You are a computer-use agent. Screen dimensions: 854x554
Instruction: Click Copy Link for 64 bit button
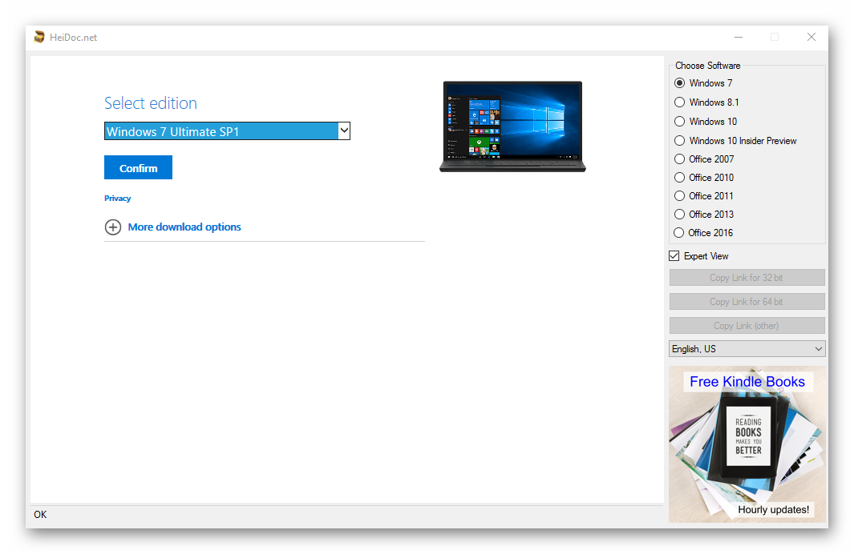(747, 302)
